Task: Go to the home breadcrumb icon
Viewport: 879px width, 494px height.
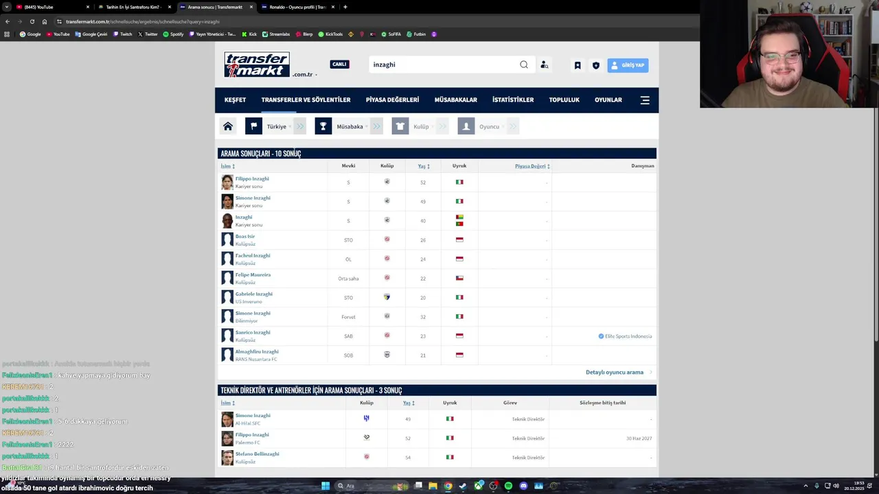Action: pos(228,126)
